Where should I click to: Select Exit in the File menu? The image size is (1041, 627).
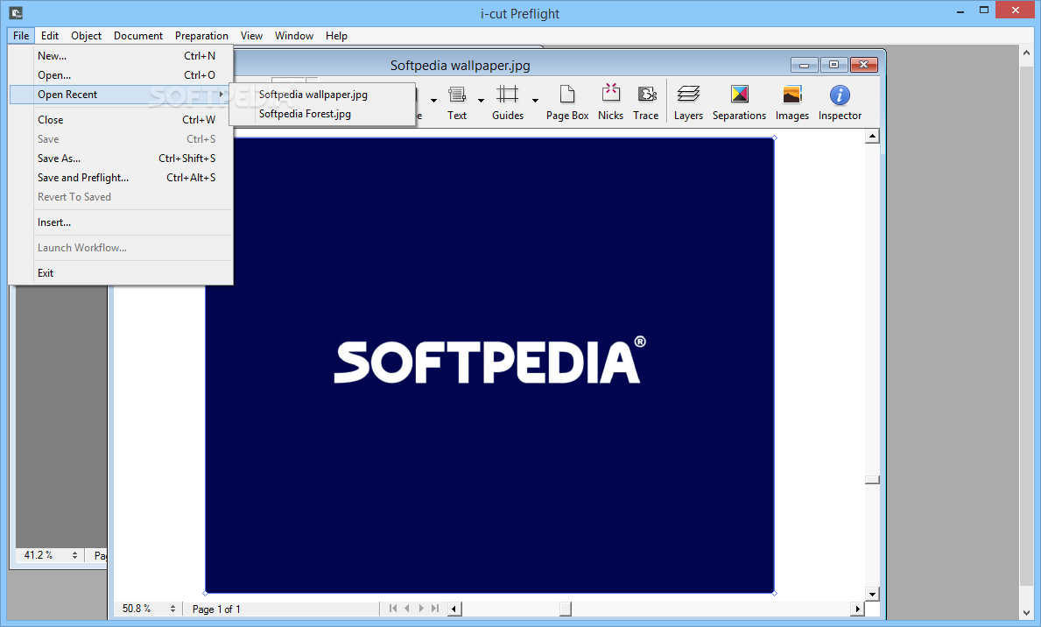pos(121,273)
